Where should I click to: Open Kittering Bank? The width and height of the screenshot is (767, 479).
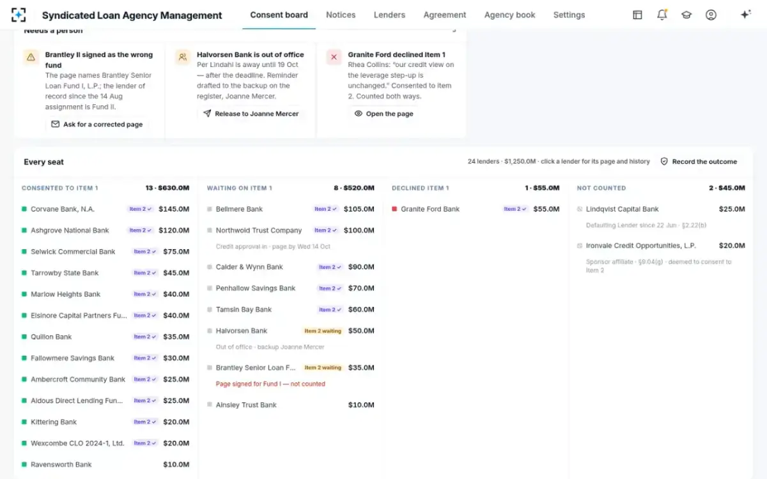coord(105,422)
